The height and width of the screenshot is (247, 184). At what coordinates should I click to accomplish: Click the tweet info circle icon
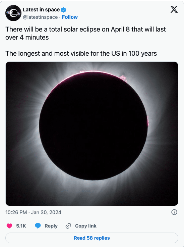pos(174,212)
